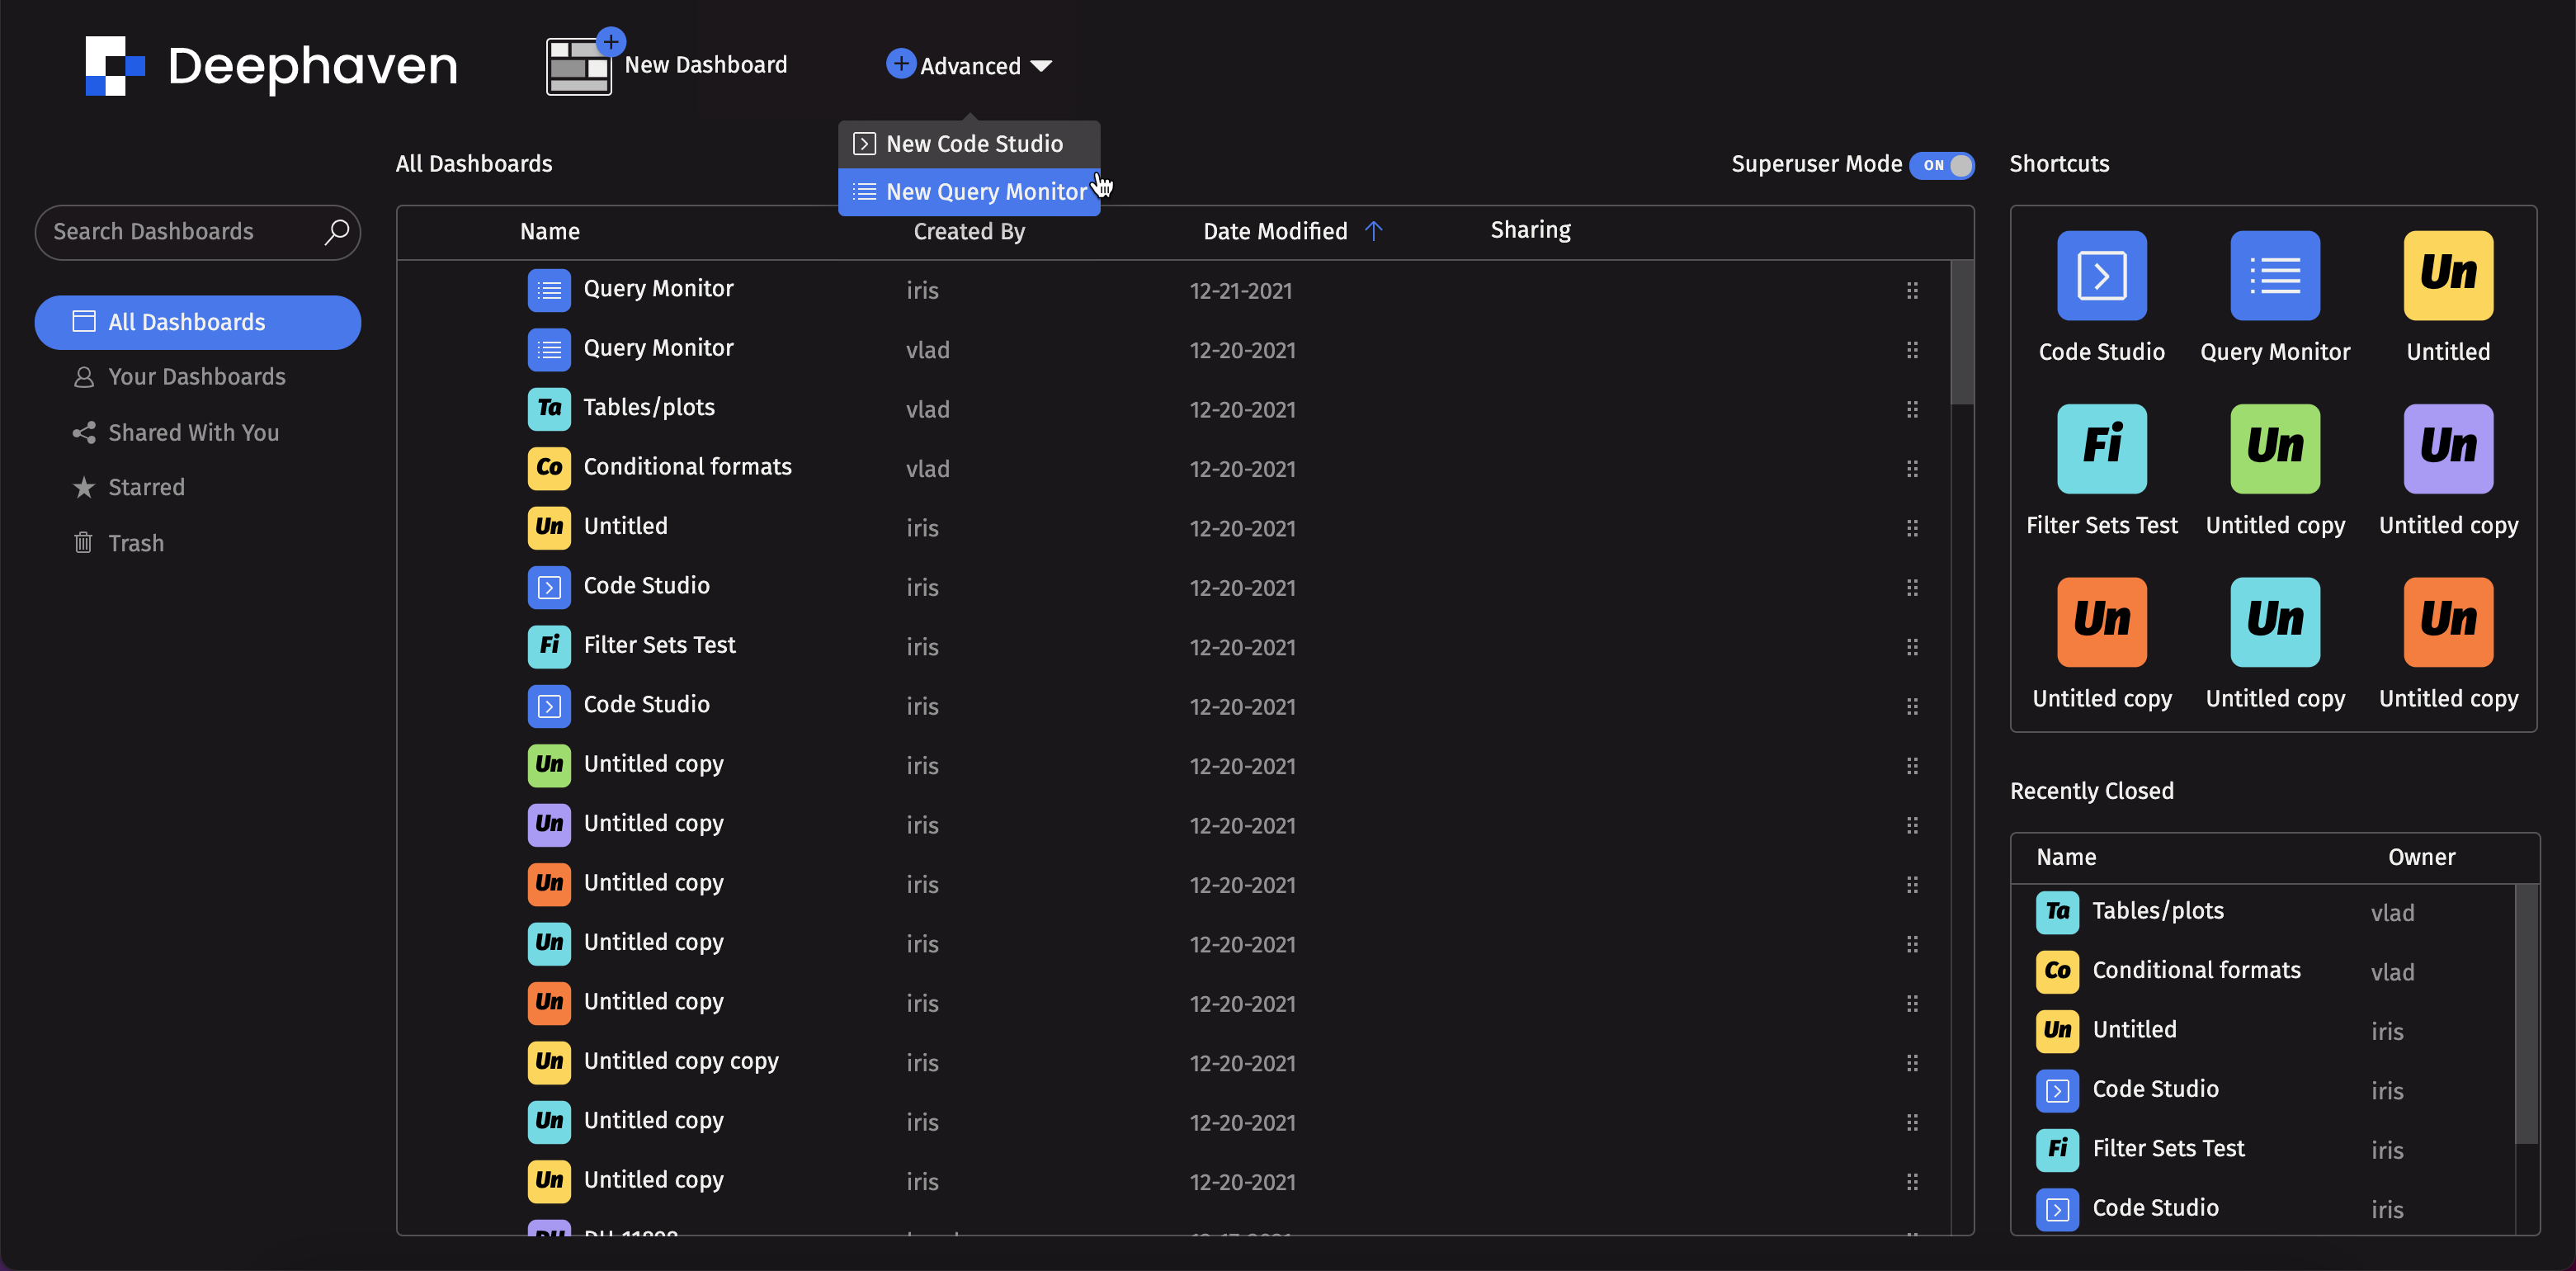
Task: Sort by the Date Modified column header
Action: click(x=1274, y=231)
